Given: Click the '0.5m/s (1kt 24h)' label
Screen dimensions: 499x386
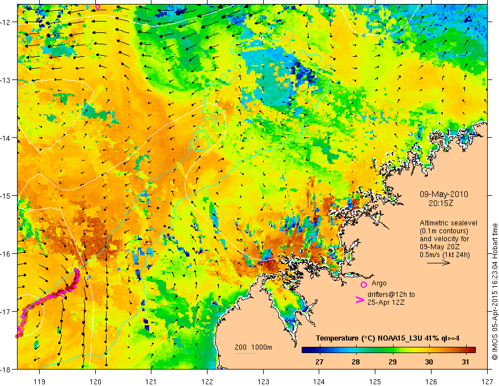Looking at the screenshot, I should point(445,255).
